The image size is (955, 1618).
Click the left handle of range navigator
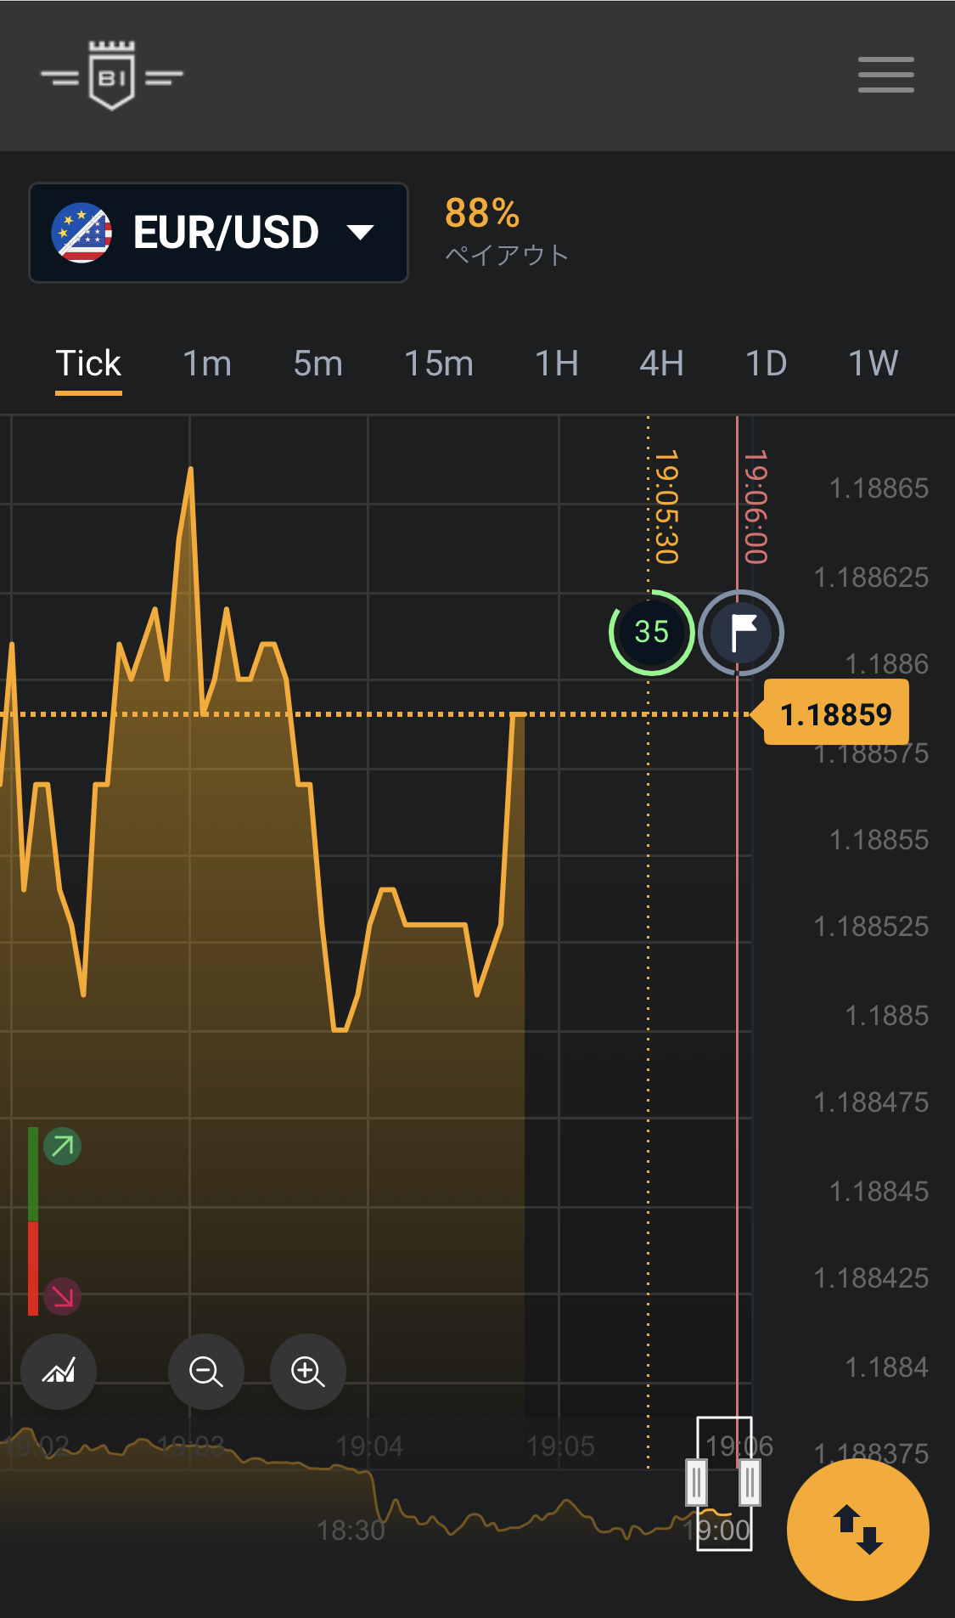pyautogui.click(x=696, y=1482)
